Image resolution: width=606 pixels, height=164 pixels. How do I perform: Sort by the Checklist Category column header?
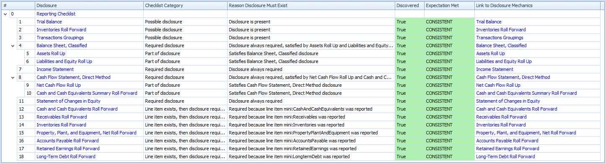point(185,5)
